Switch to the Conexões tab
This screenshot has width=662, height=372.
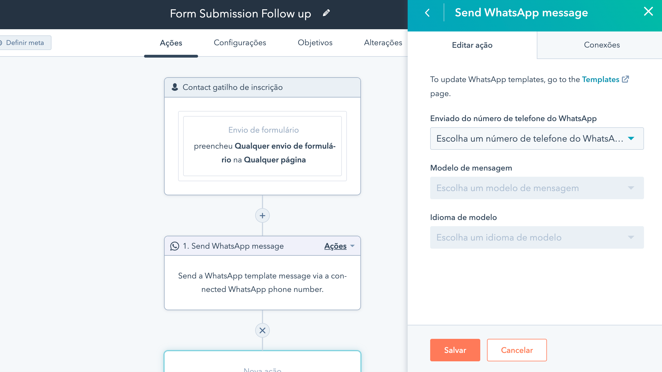[x=602, y=45]
